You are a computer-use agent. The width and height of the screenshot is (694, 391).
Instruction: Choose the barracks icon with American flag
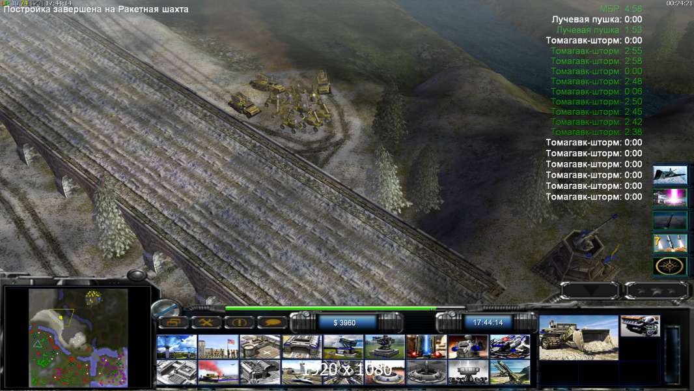[x=218, y=347]
